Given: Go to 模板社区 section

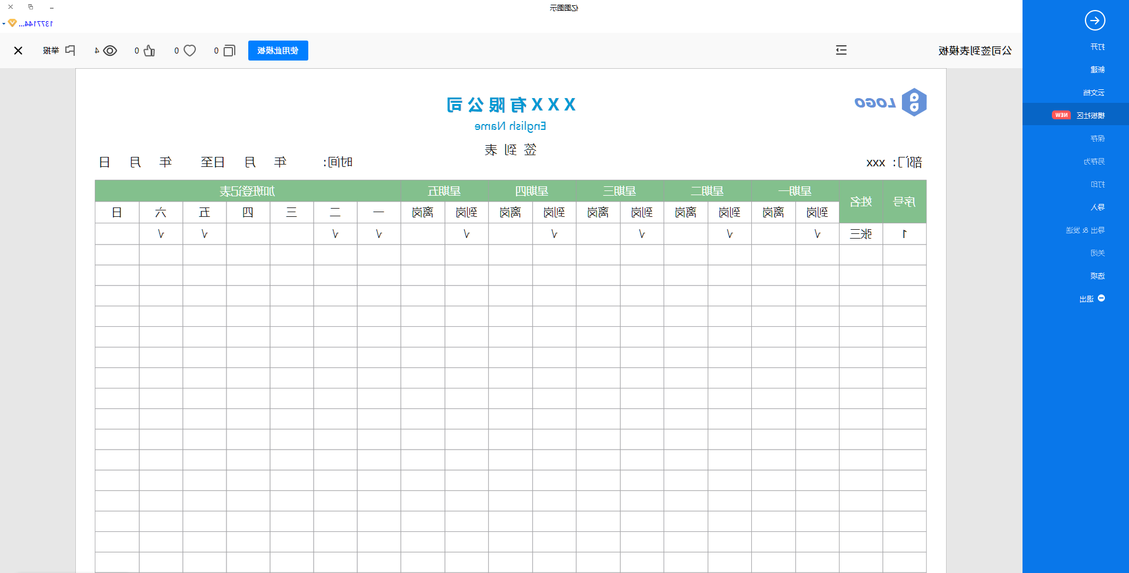Looking at the screenshot, I should (1091, 115).
